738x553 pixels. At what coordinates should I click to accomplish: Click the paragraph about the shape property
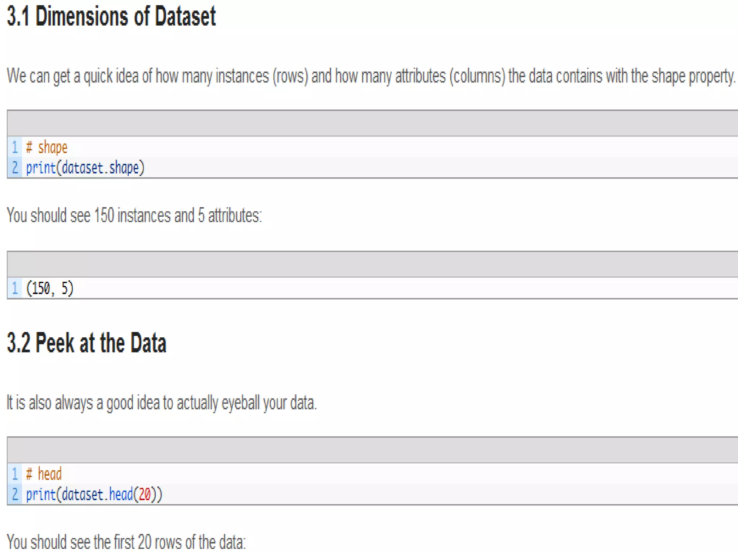(370, 76)
